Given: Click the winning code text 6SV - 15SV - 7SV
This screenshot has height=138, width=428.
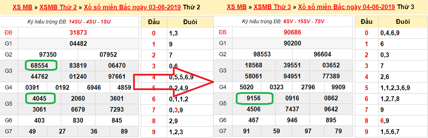Looking at the screenshot, I should [x=304, y=22].
